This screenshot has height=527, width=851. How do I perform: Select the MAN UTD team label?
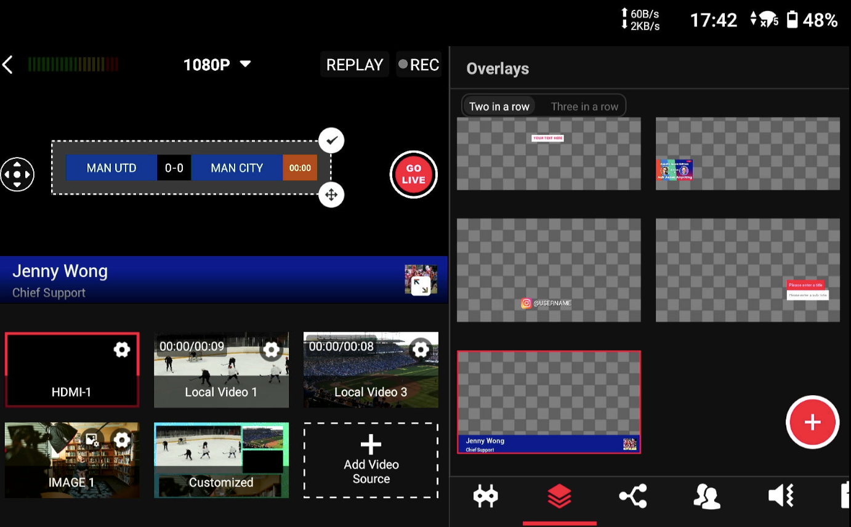111,168
